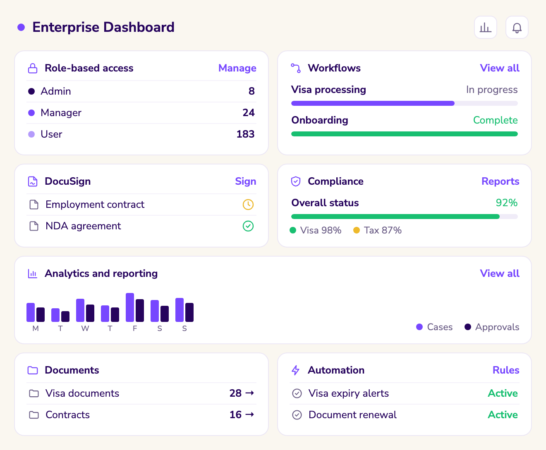Screen dimensions: 546x450
Task: Select the Admin role row
Action: (141, 91)
